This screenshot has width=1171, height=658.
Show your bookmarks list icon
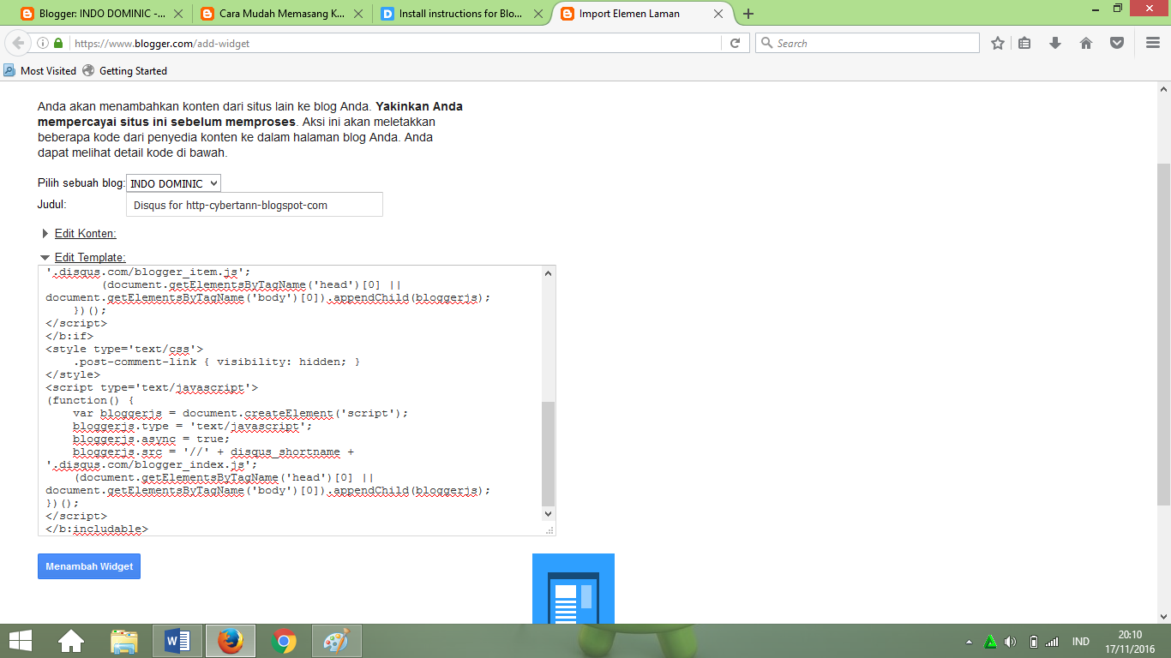[1024, 43]
